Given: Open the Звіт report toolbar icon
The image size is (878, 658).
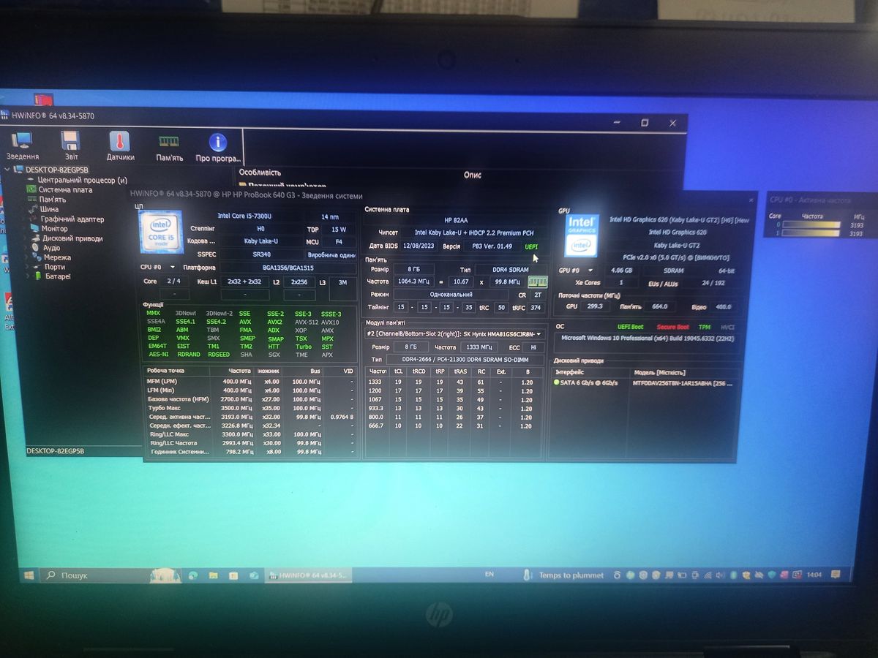Looking at the screenshot, I should click(x=71, y=145).
